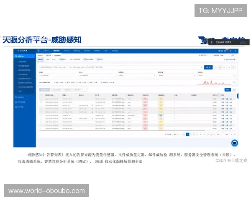Screen dimensions: 251x201
Task: Focus the destination IP input field
Action: pyautogui.click(x=98, y=75)
